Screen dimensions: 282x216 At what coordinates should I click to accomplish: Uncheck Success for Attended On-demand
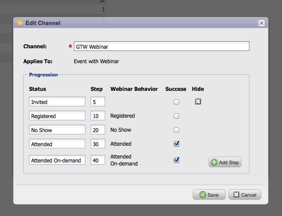coord(176,160)
